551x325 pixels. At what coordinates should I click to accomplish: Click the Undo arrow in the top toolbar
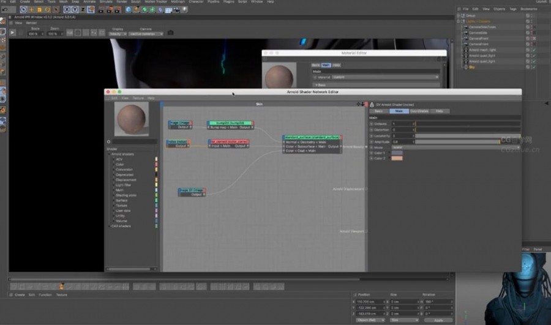click(5, 10)
